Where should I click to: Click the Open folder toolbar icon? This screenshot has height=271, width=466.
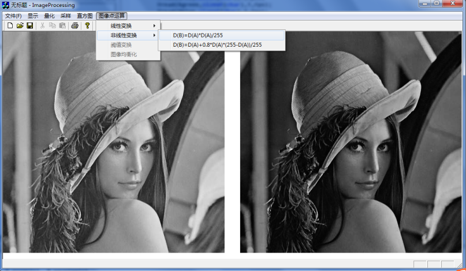click(20, 25)
